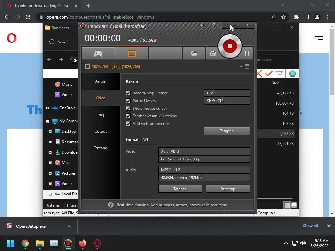Open Firefox from the taskbar
Screen dimensions: 335x251
point(83,243)
